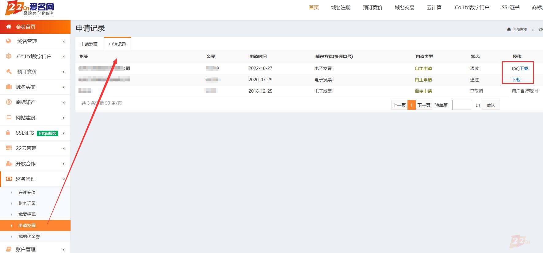Expand the 开放合作 sidebar arrow
The width and height of the screenshot is (543, 253).
(x=64, y=164)
